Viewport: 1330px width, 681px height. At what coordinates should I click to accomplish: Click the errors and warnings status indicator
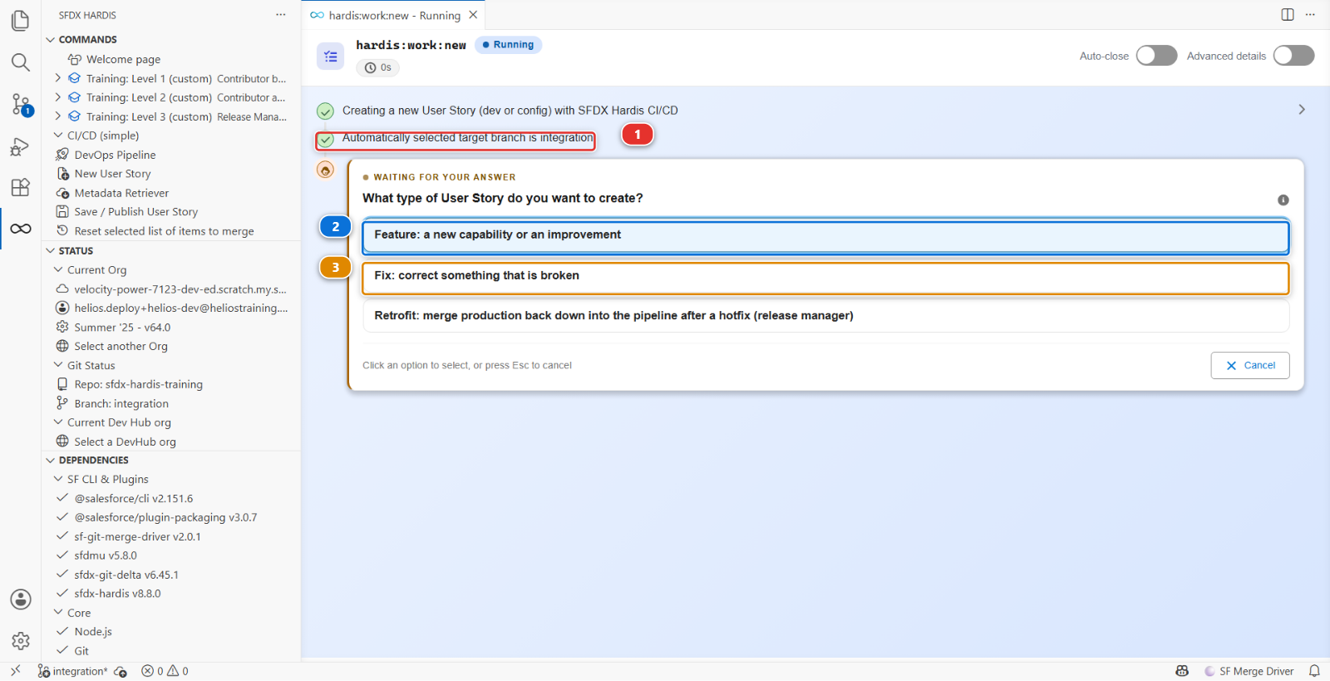(165, 671)
